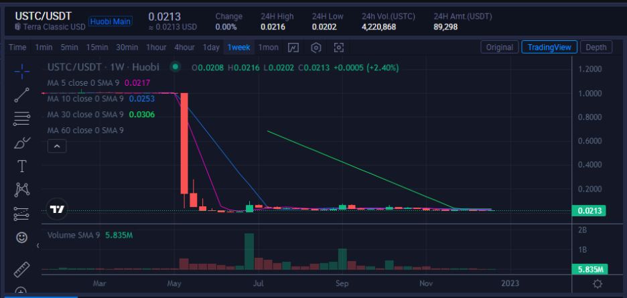Click the 0.0213 current price label on axis
Viewport: 627px width, 298px height.
(x=589, y=210)
